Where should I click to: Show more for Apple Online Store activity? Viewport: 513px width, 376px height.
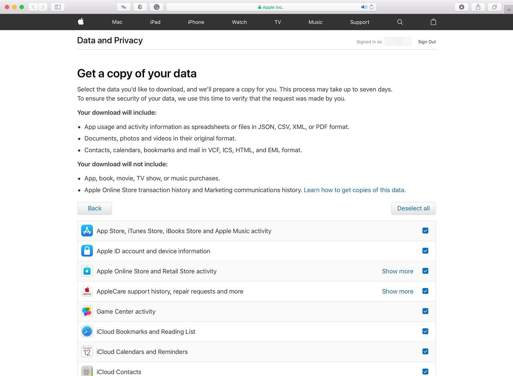click(397, 271)
